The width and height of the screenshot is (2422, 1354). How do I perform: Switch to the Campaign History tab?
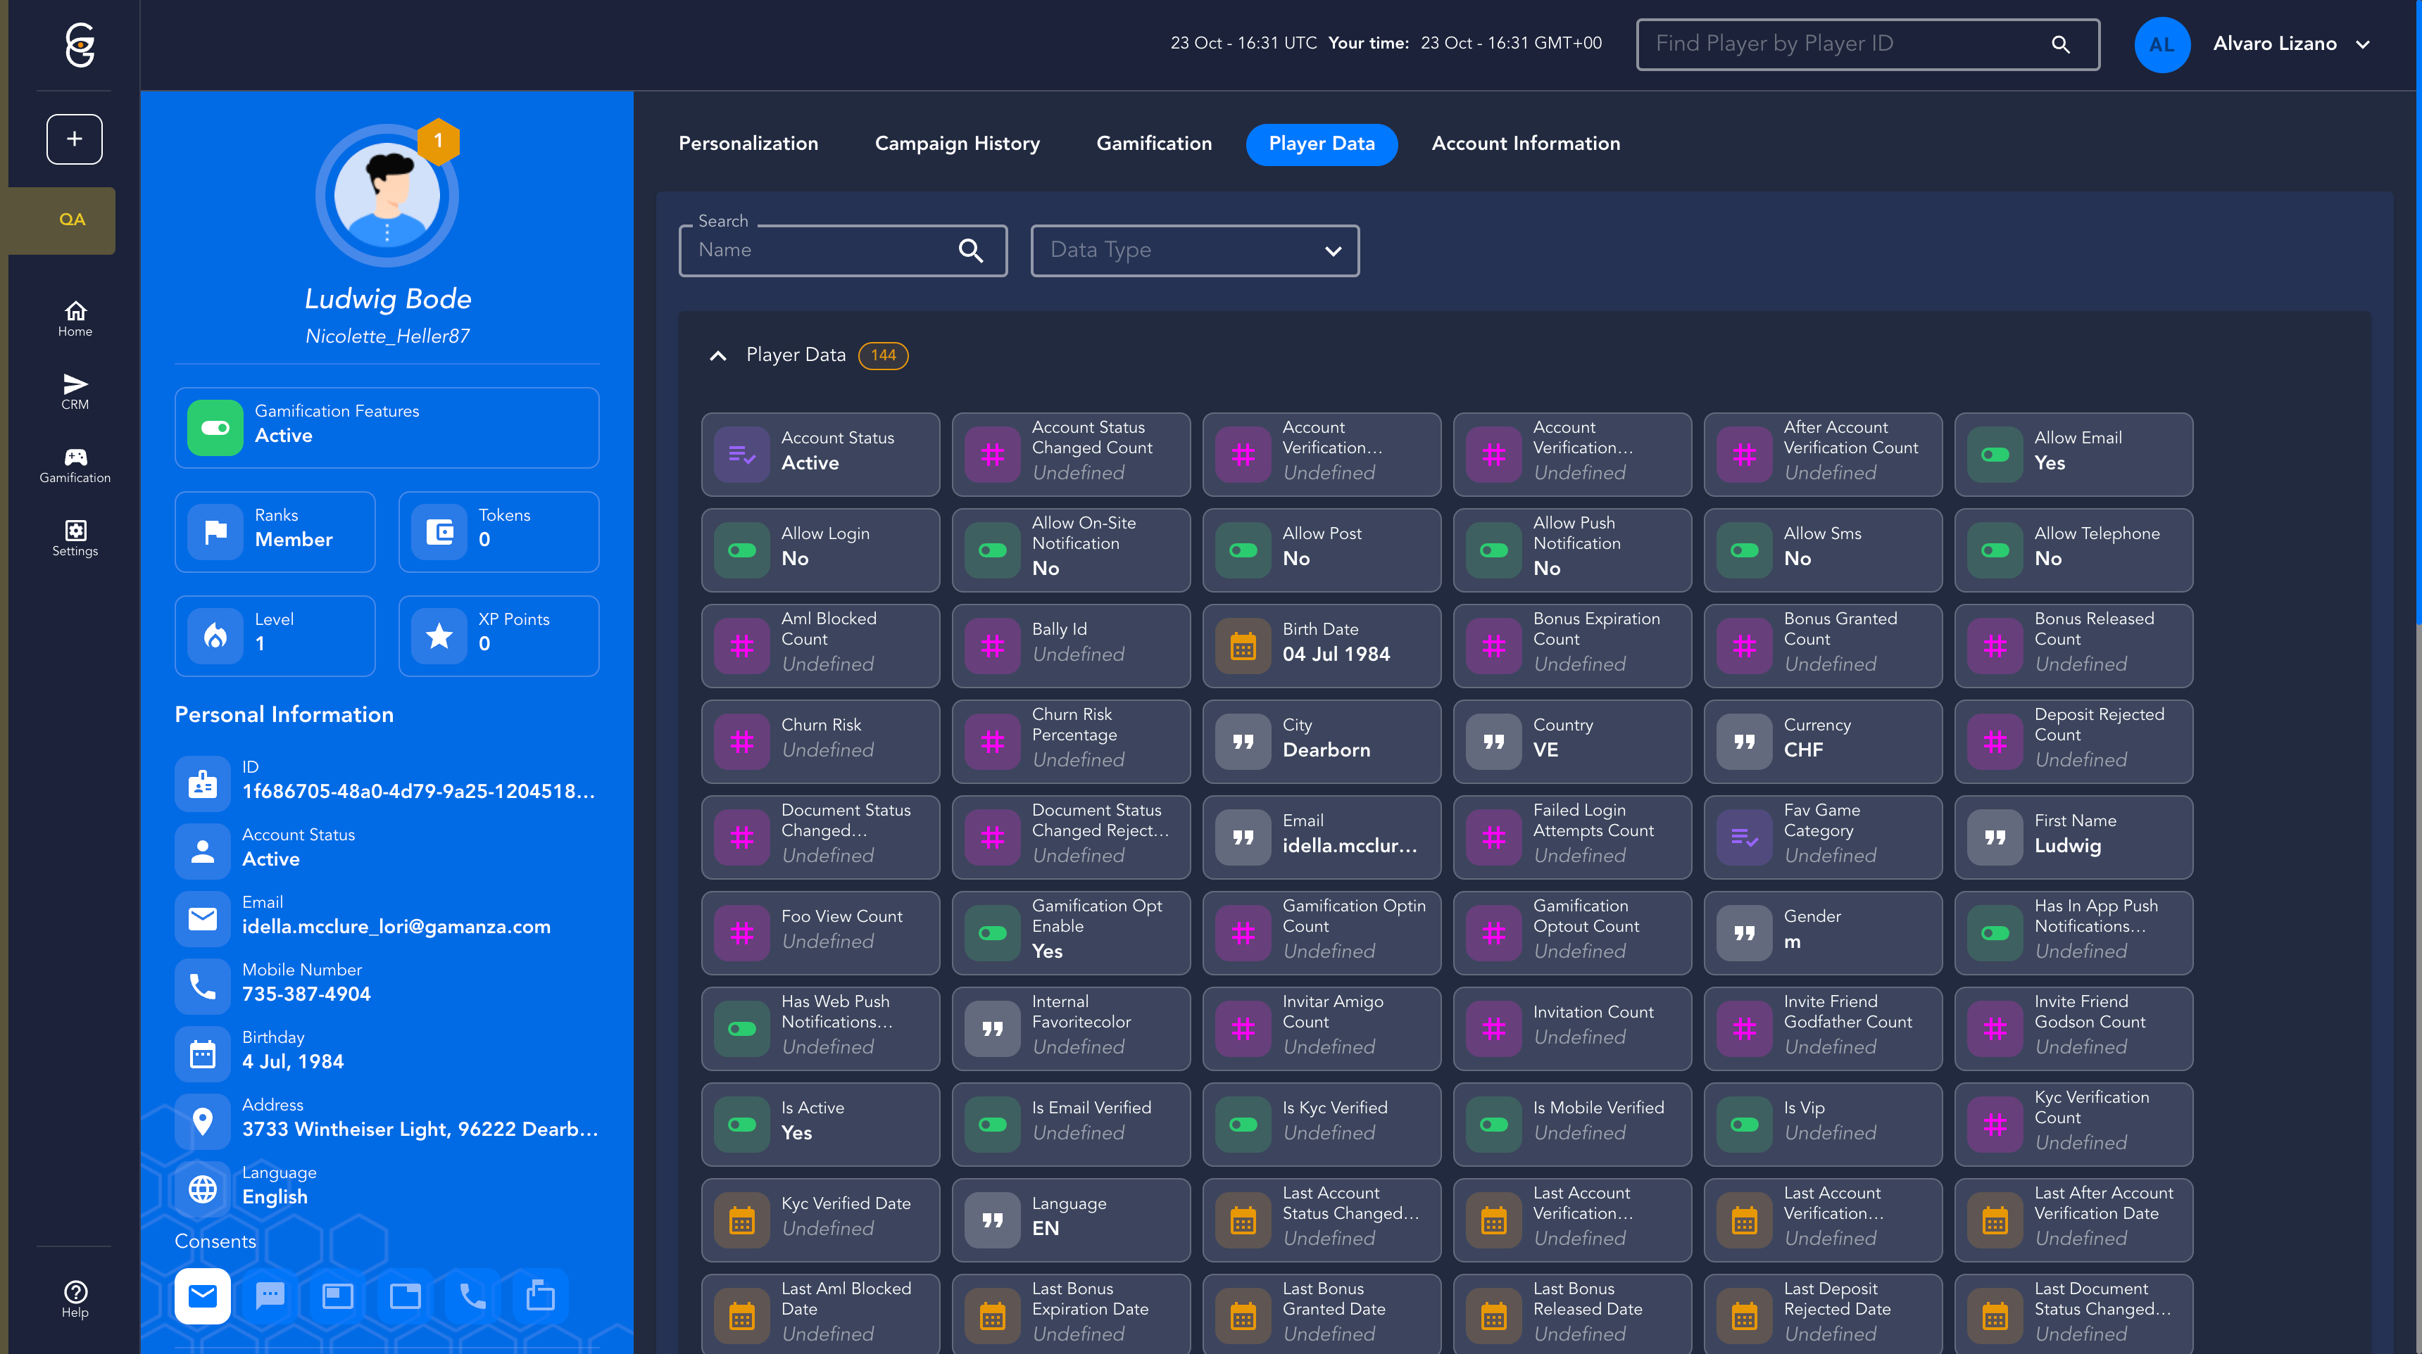tap(956, 144)
